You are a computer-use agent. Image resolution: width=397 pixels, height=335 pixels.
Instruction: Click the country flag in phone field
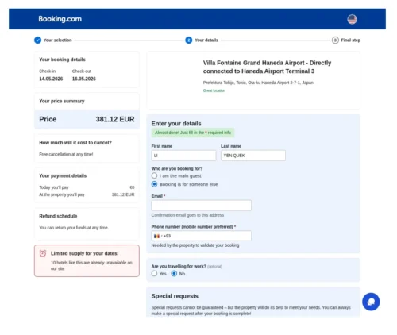[x=156, y=236]
